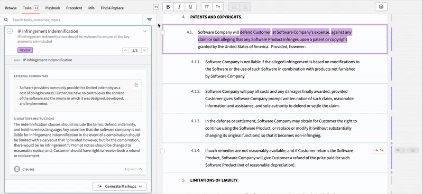
Task: Collapse the Clauses section chevron
Action: (140, 169)
